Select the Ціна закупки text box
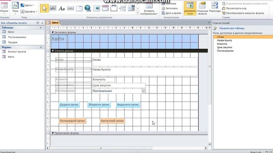The image size is (273, 153). click(119, 85)
